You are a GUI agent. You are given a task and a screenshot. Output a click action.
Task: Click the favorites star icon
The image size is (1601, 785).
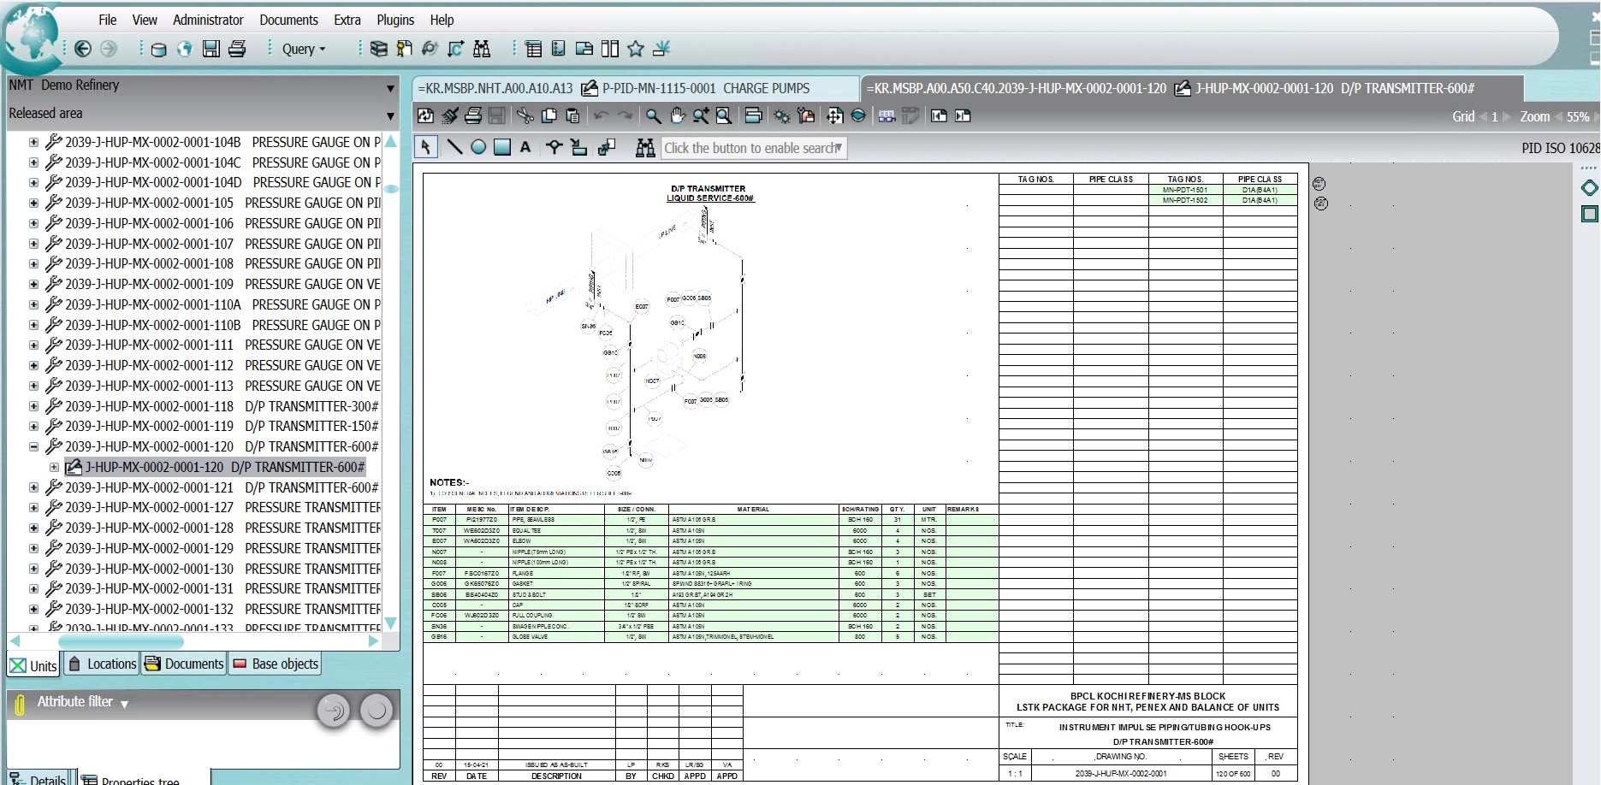[635, 49]
